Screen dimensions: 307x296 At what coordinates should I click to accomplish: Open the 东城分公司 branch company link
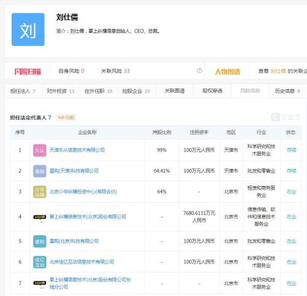coord(90,283)
